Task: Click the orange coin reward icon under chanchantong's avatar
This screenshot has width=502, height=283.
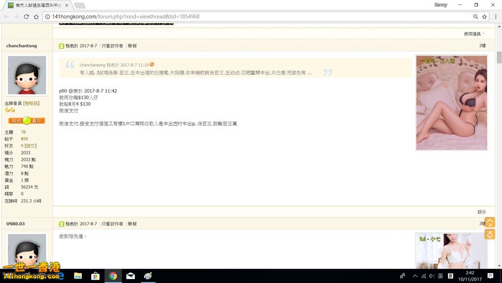Action: [26, 120]
